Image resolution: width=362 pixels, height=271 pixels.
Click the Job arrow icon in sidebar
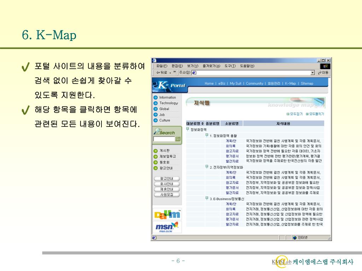[156, 115]
